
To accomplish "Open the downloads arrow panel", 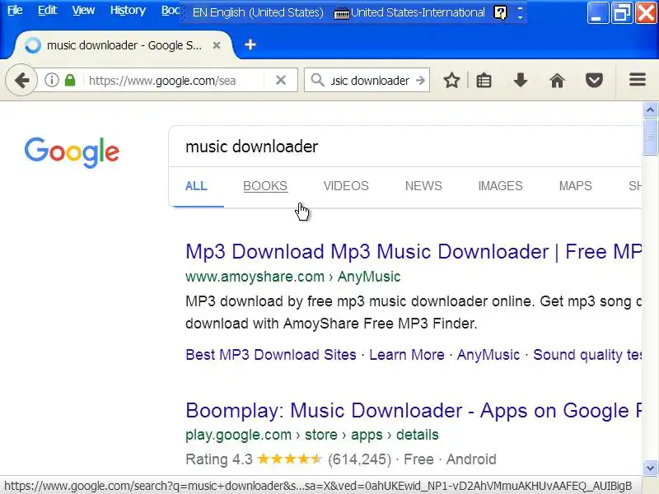I will tap(521, 80).
